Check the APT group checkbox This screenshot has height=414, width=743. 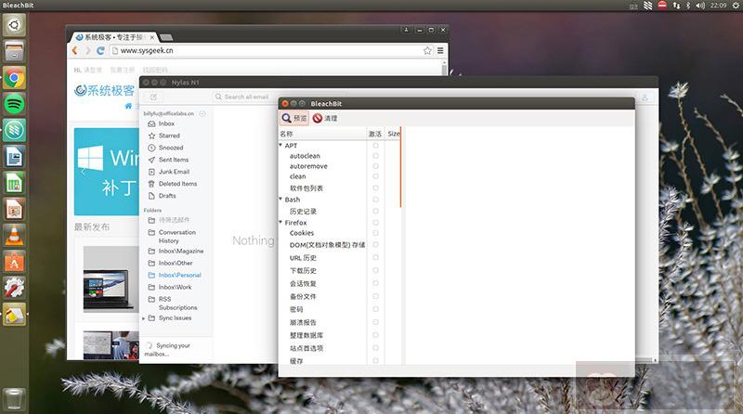375,146
